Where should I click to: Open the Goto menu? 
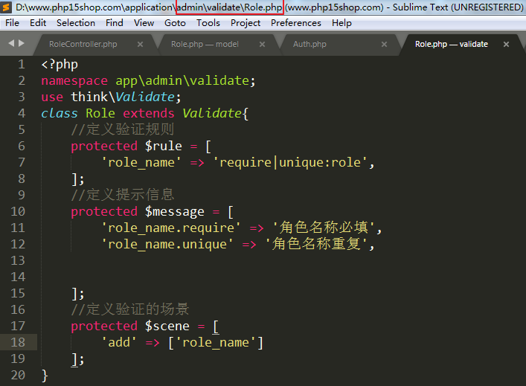point(176,23)
